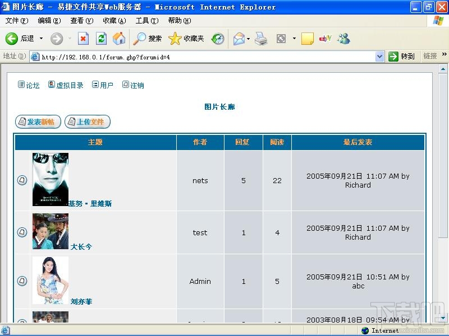This screenshot has height=336, width=449.
Task: Expand the Mail button dropdown arrow
Action: 248,38
